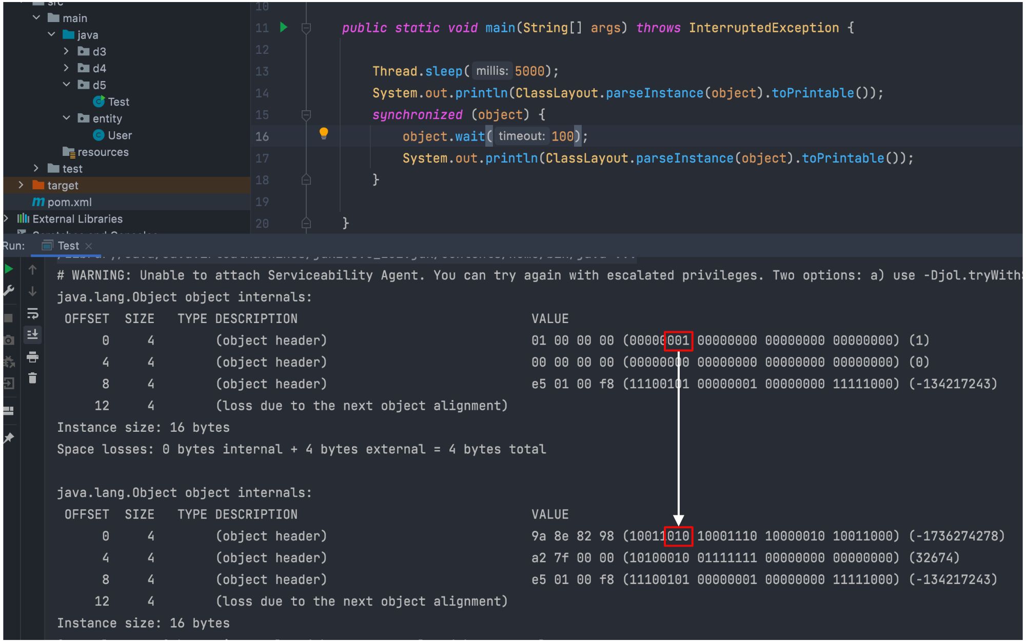Select the Test run tab
This screenshot has width=1026, height=642.
click(x=68, y=246)
